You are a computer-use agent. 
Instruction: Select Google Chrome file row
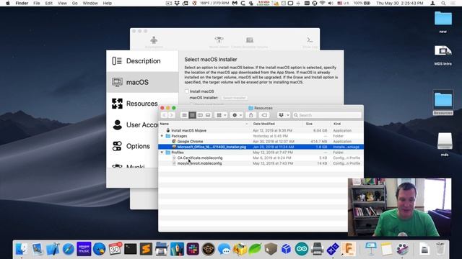[x=261, y=141]
